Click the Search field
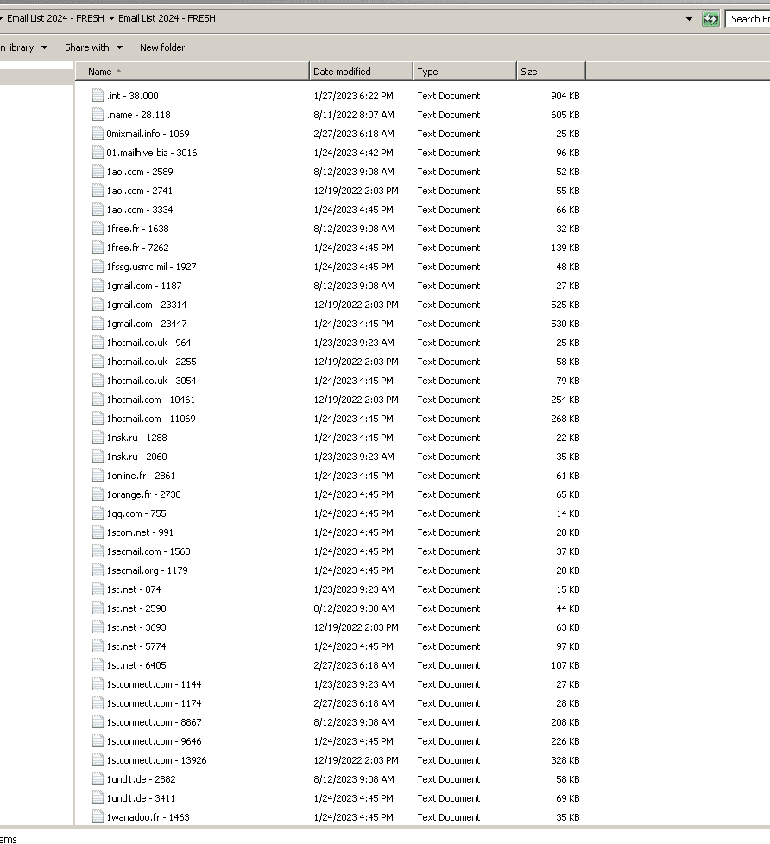 pyautogui.click(x=748, y=19)
